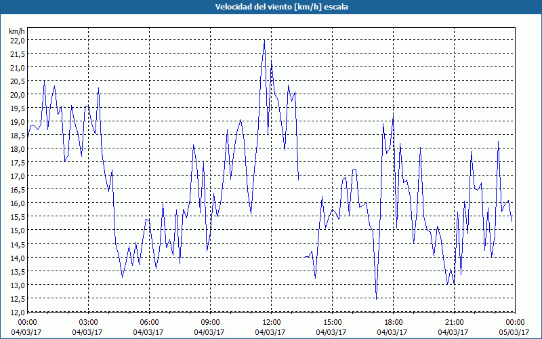Click the "21,0" y-axis value

click(18, 67)
